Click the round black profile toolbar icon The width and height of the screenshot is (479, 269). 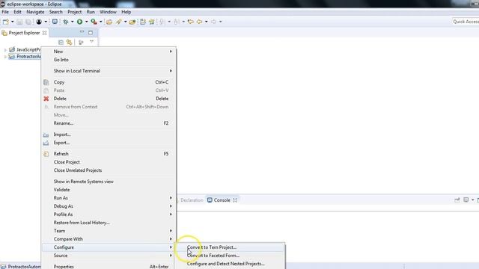point(39,22)
